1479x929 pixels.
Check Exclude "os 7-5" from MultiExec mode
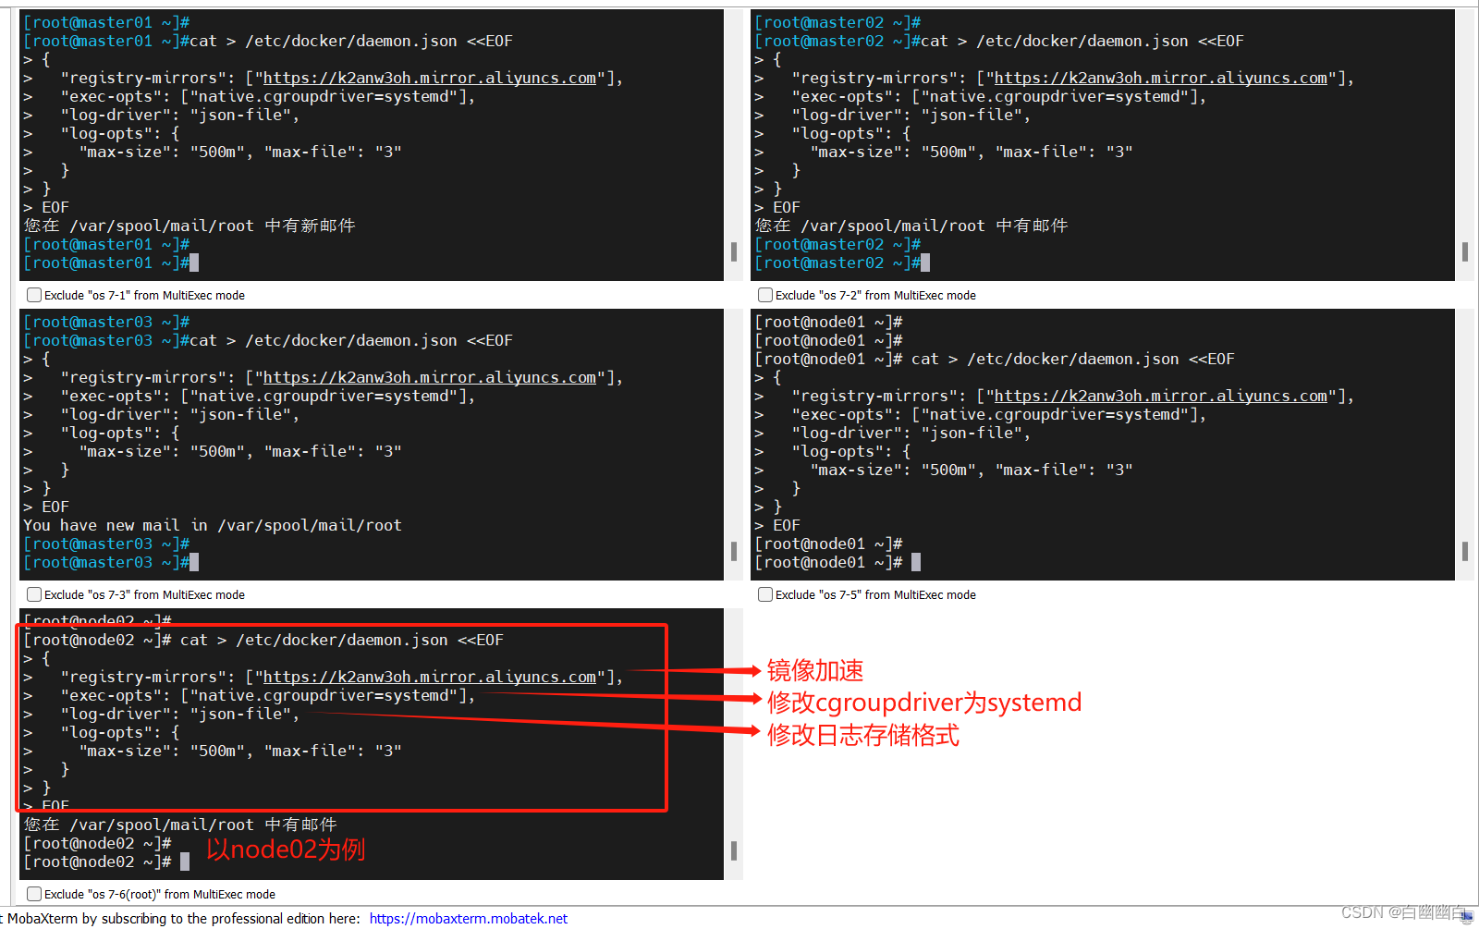pos(765,594)
